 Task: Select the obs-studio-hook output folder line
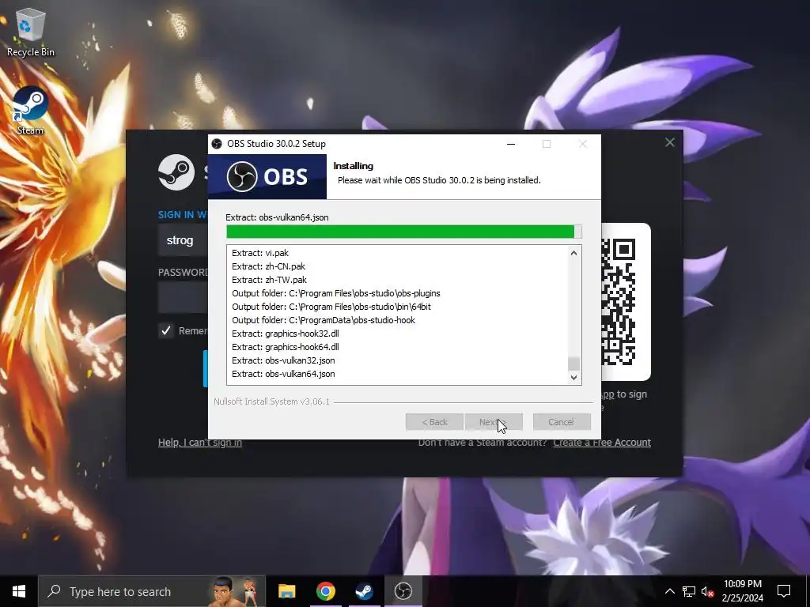pos(324,320)
